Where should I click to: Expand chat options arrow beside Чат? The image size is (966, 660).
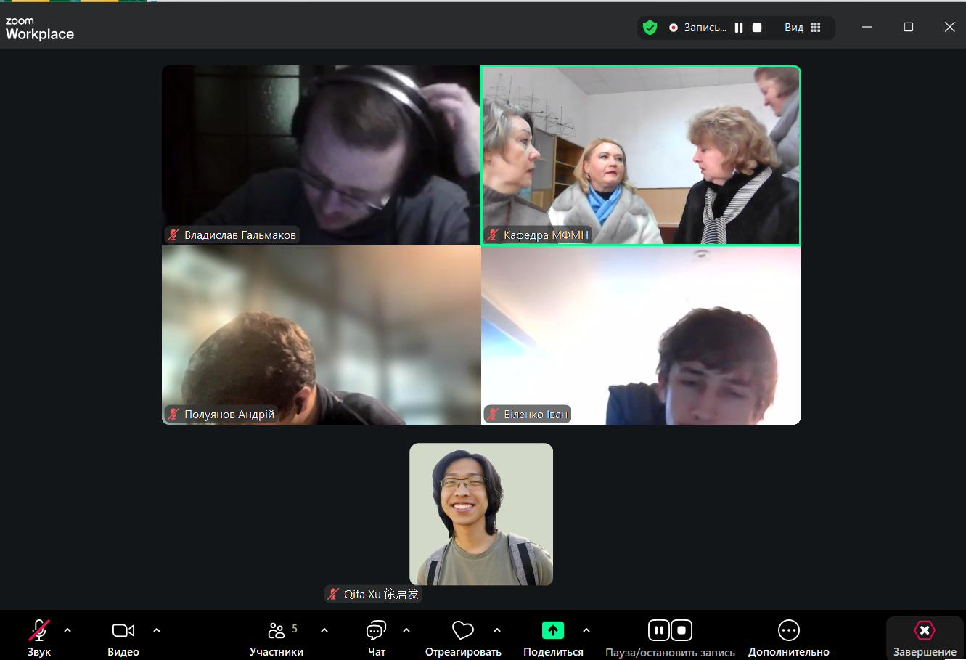[406, 630]
